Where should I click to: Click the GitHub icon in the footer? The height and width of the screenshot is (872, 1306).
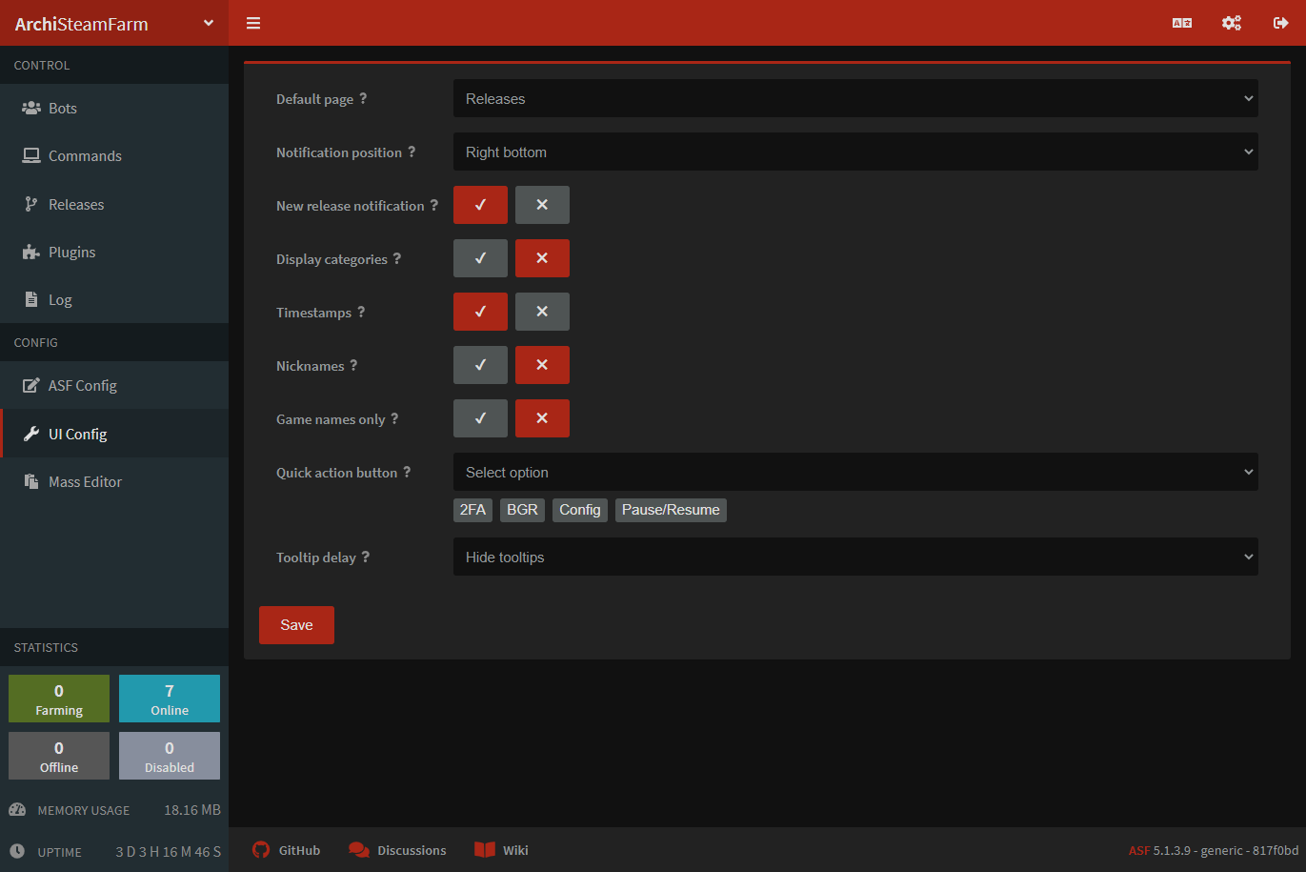pos(260,849)
